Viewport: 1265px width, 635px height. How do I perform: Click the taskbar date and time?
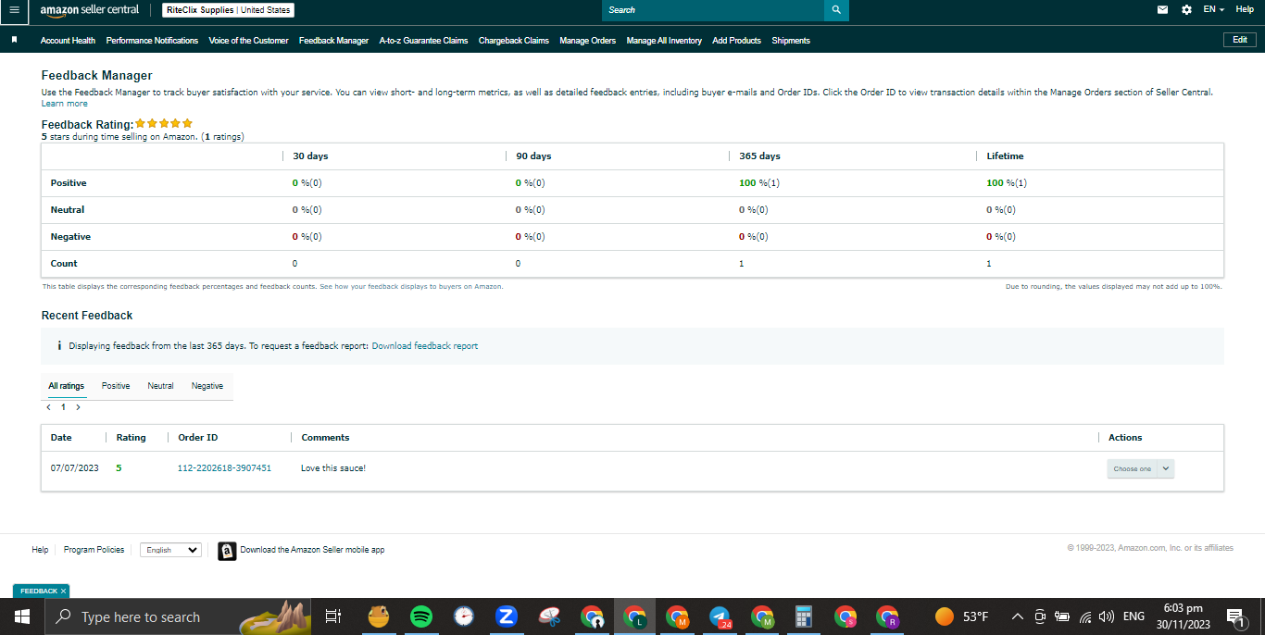(x=1183, y=616)
